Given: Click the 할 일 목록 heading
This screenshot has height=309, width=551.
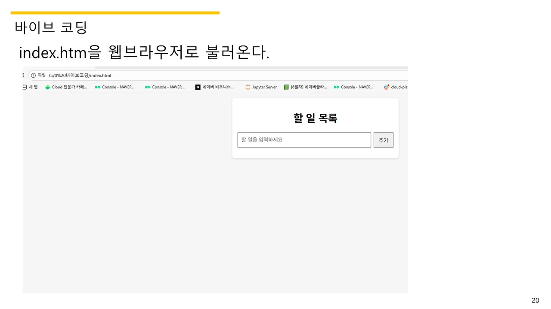Looking at the screenshot, I should (x=315, y=118).
